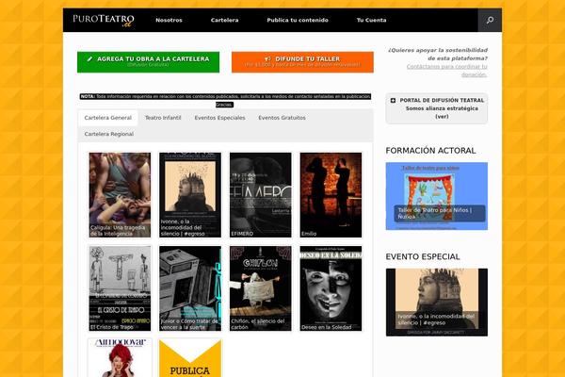Open Junior o Cómo tratar de vencer poster

click(190, 288)
